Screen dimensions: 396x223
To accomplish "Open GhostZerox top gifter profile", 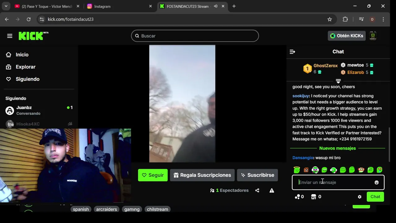I will coord(325,66).
